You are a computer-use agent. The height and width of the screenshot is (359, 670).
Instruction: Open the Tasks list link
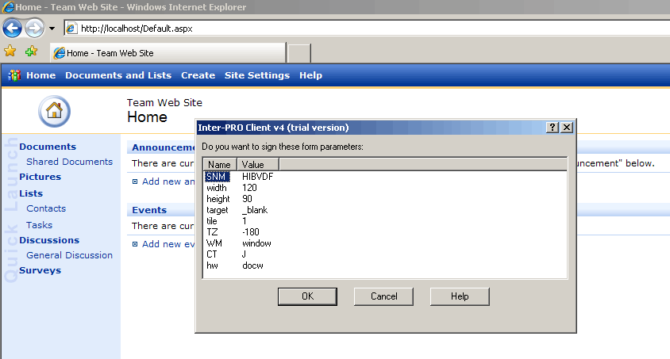point(40,225)
